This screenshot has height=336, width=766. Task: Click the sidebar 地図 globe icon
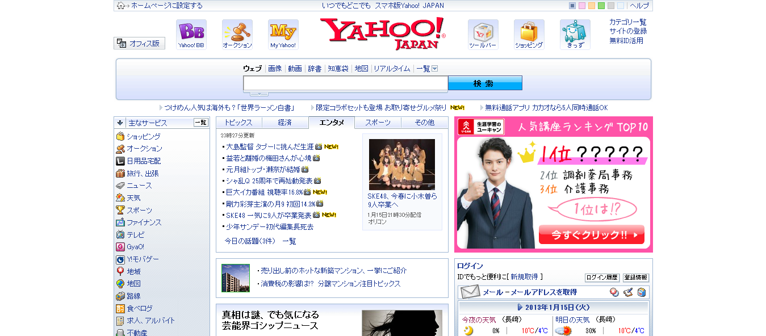(120, 284)
